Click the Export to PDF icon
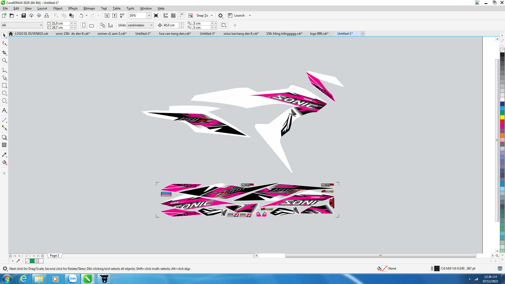This screenshot has height=284, width=505. click(122, 16)
